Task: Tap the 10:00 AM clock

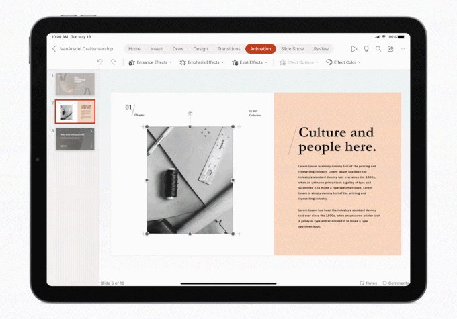Action: click(x=60, y=37)
